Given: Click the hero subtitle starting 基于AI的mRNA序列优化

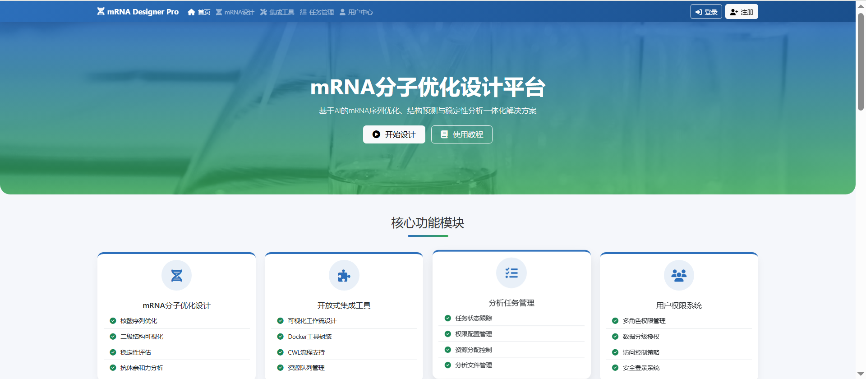Looking at the screenshot, I should (428, 111).
